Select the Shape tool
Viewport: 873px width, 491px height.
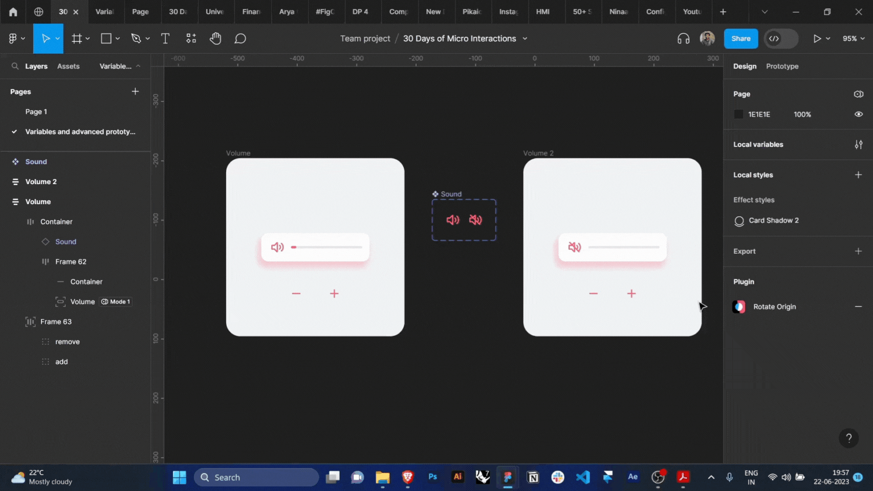106,38
